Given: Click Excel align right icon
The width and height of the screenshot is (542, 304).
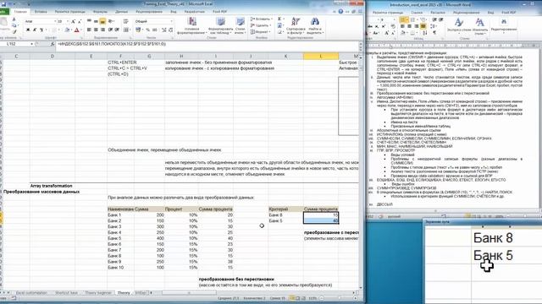Looking at the screenshot, I should pos(102,30).
